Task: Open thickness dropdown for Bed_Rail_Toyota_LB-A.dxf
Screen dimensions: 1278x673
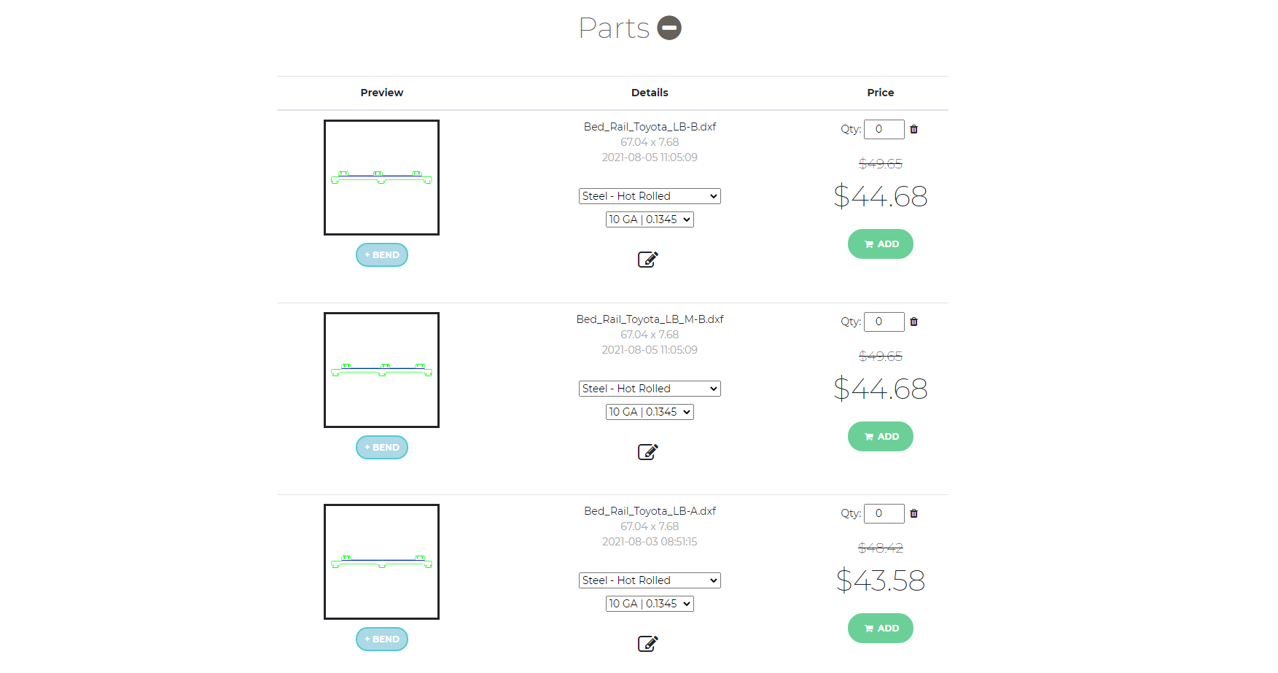Action: click(x=650, y=604)
